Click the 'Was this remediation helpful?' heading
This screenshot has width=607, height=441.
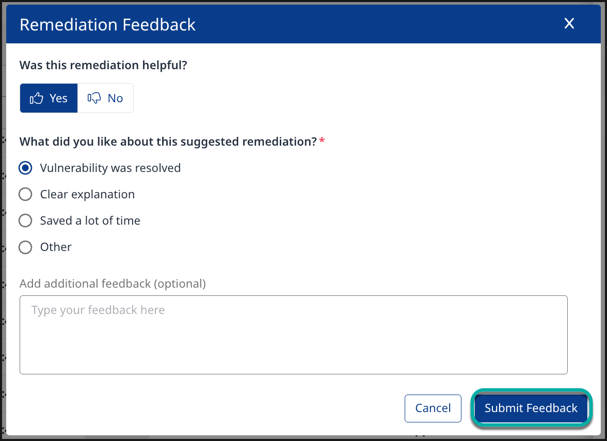[103, 66]
